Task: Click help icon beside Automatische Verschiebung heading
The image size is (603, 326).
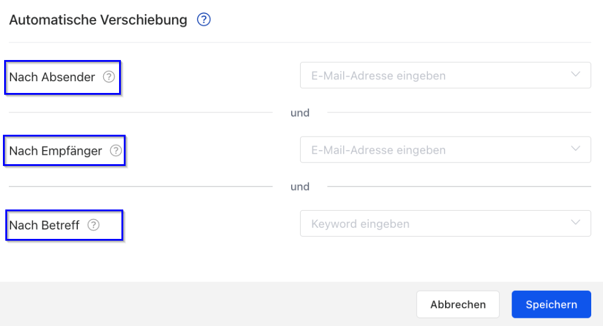Action: coord(204,20)
